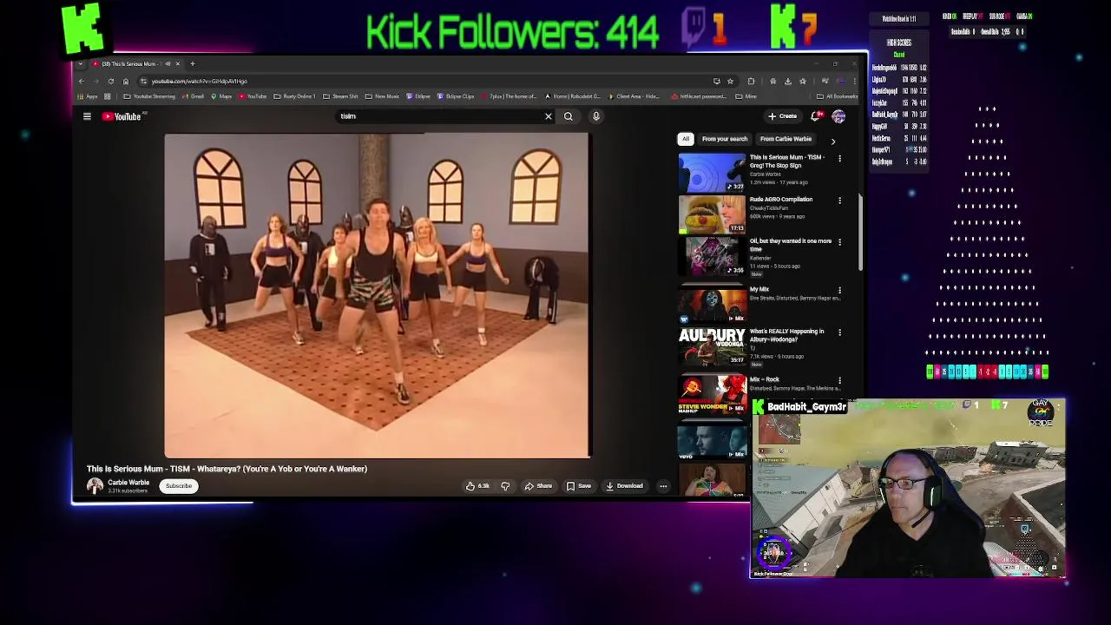Select the 'All' filter chip
1111x625 pixels.
pyautogui.click(x=686, y=139)
